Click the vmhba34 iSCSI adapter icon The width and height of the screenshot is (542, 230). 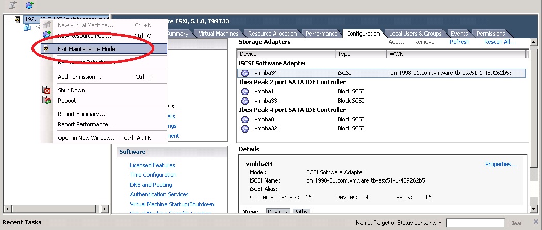pos(245,73)
